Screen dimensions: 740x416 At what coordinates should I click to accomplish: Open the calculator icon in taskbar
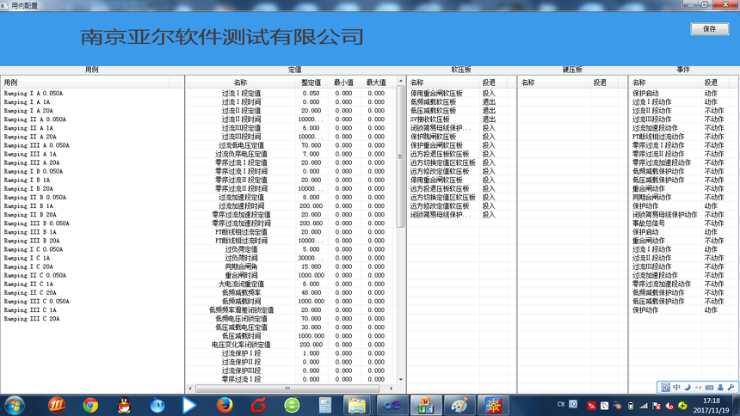click(x=325, y=404)
